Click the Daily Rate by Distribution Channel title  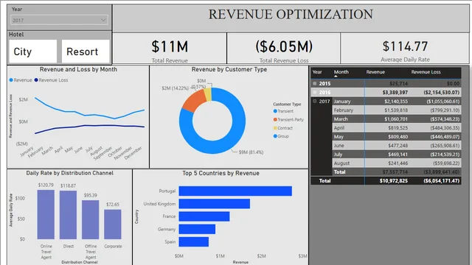[69, 173]
